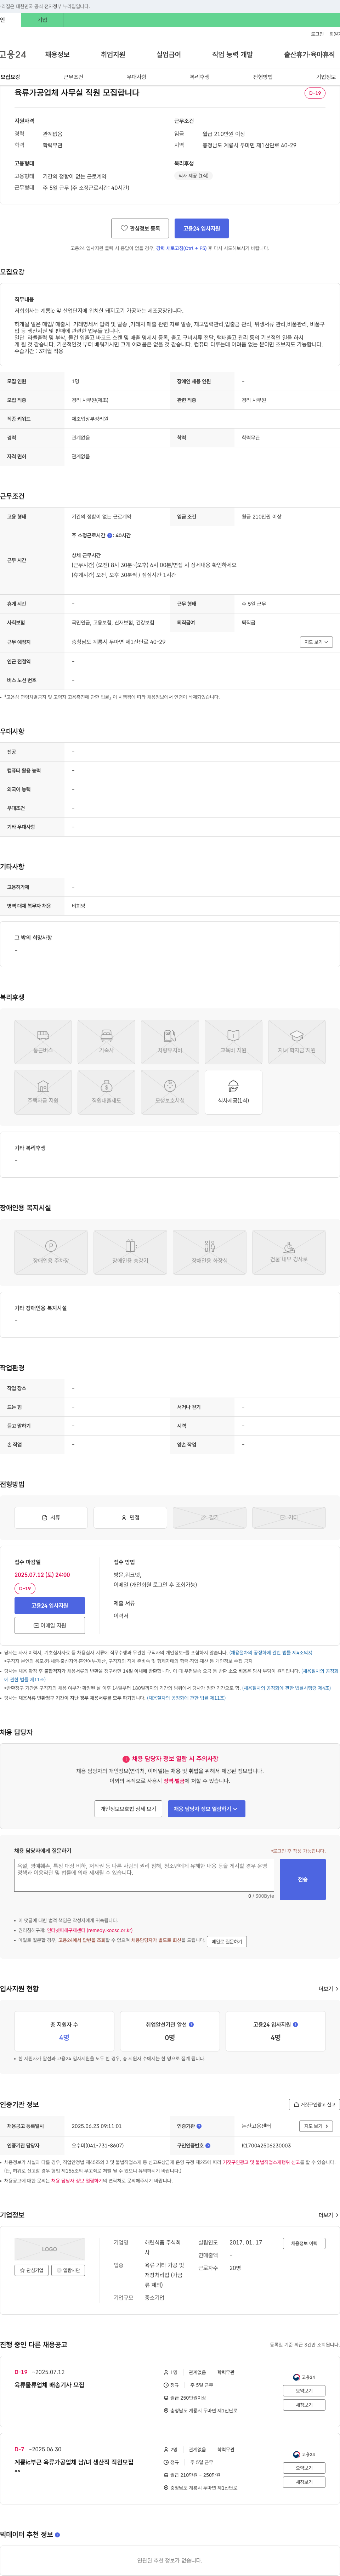Switch to the 기업 tab at top
The height and width of the screenshot is (2576, 340).
(42, 19)
